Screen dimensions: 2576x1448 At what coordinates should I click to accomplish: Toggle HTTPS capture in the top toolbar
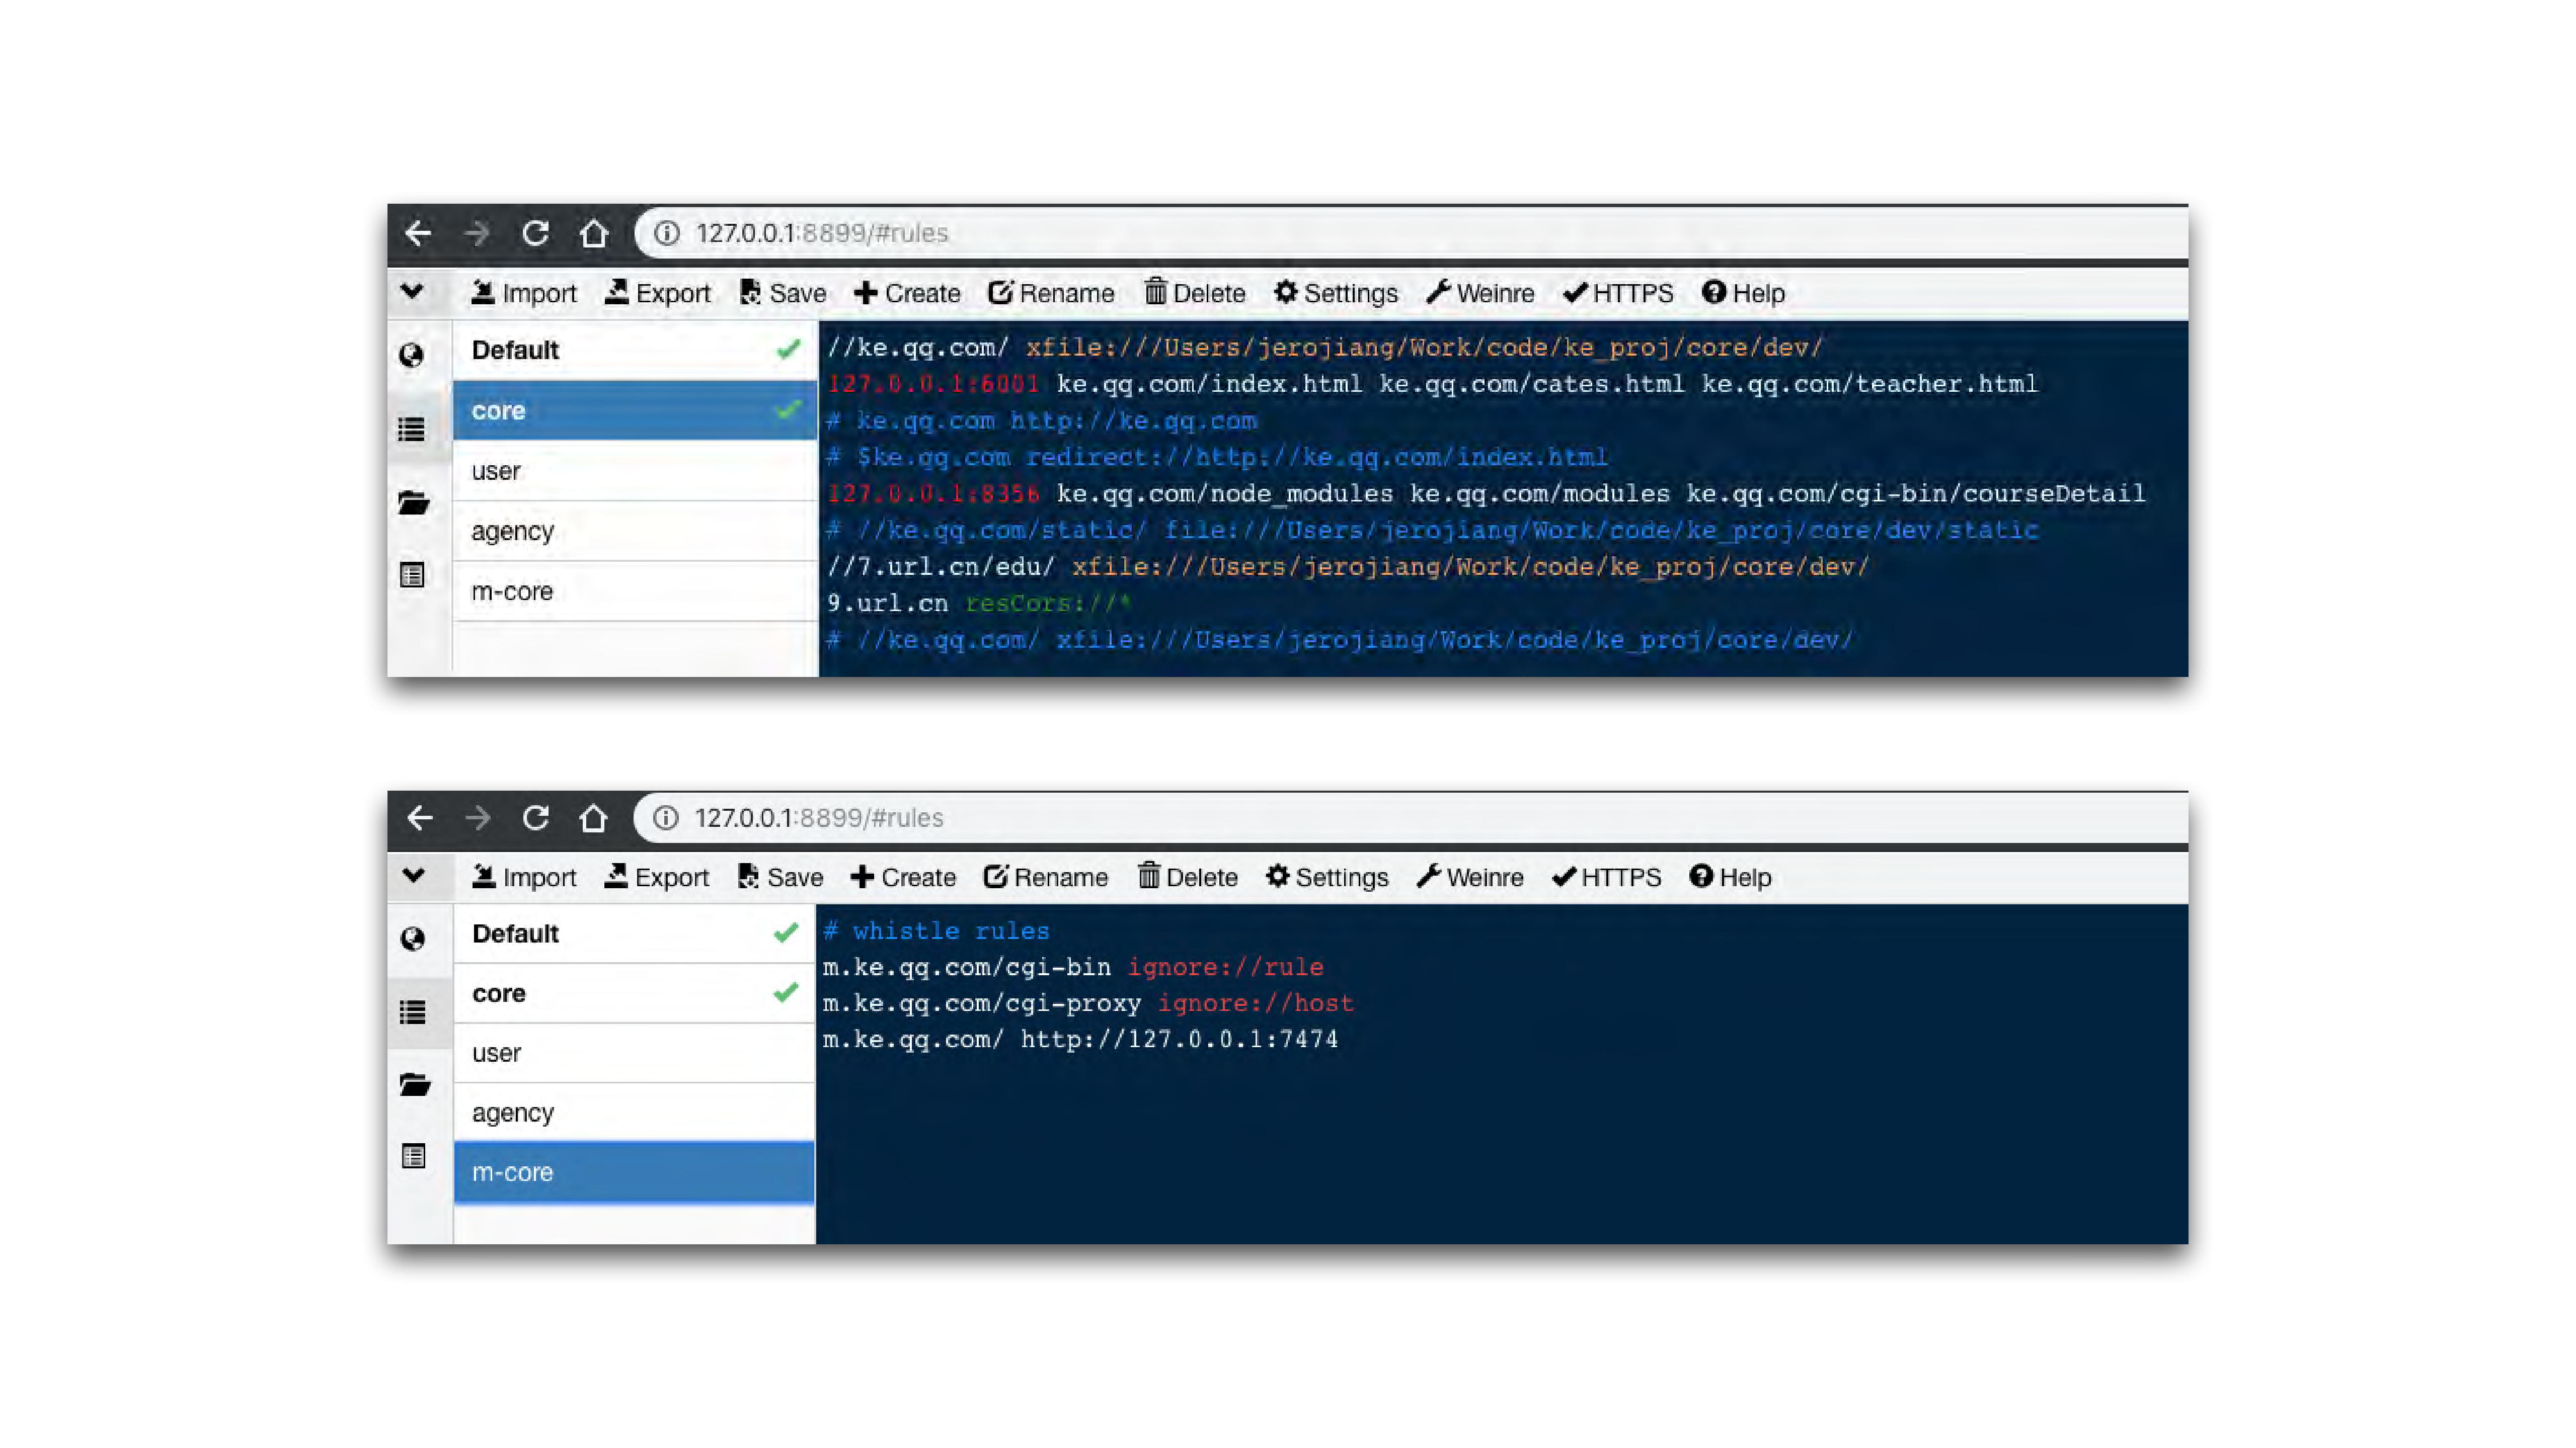[1618, 293]
